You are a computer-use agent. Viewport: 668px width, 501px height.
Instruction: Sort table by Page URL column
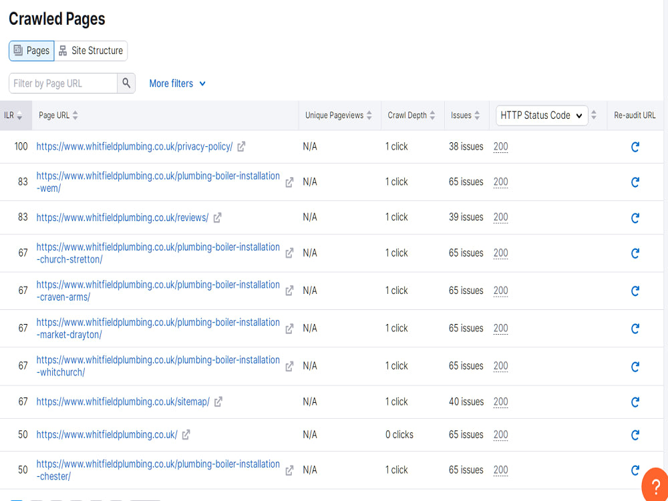[x=58, y=115]
